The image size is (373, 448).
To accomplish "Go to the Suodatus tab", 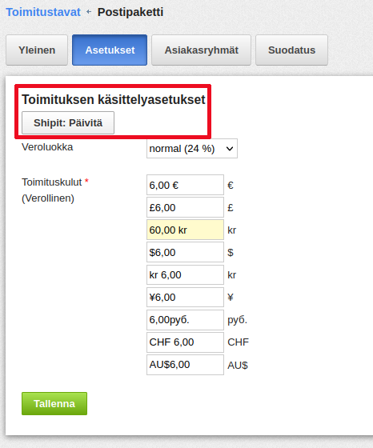I will pyautogui.click(x=291, y=50).
